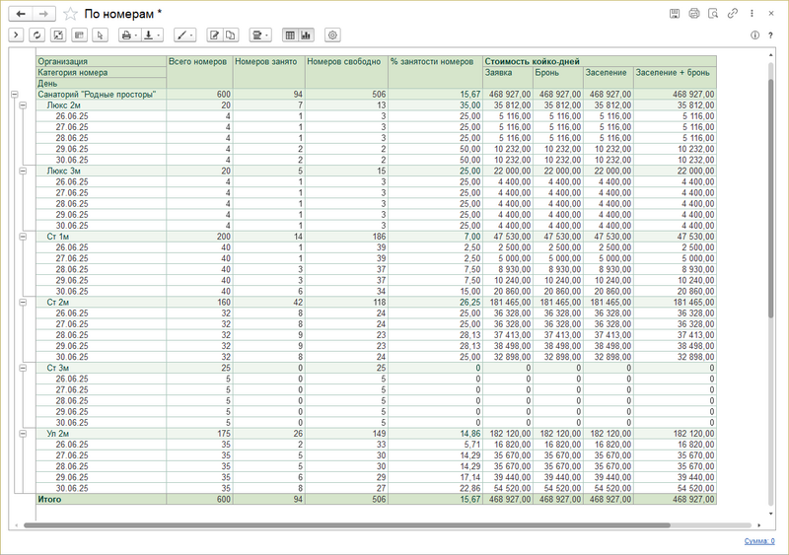Collapse the Люкс 2м group

[x=23, y=104]
